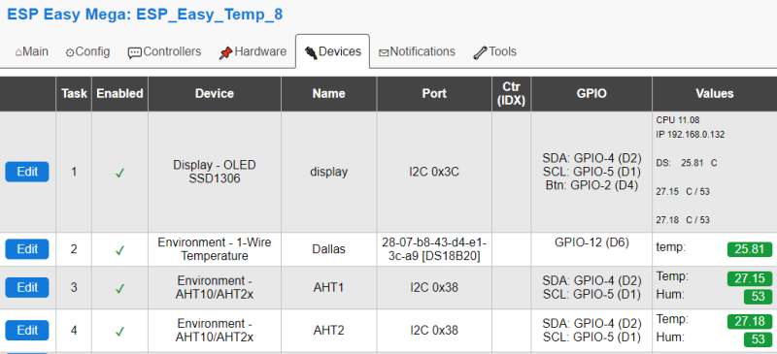The height and width of the screenshot is (354, 777).
Task: Click the envelope icon on the Notifications tab
Action: pyautogui.click(x=384, y=53)
